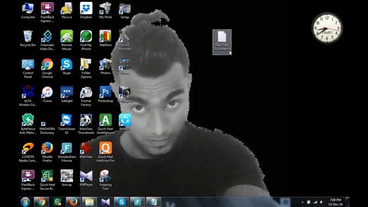
Task: Open the Windows Start menu
Action: click(x=25, y=202)
